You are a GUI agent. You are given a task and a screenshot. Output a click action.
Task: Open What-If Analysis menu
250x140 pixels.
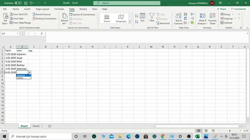tap(202, 19)
